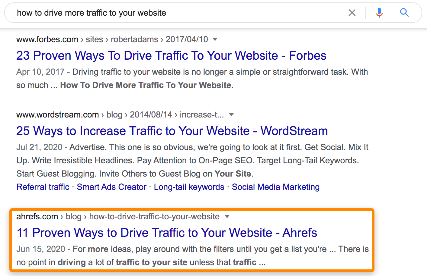Screen dimensions: 427x276
Task: Open the highlighted Ahrefs blog result
Action: pos(167,233)
